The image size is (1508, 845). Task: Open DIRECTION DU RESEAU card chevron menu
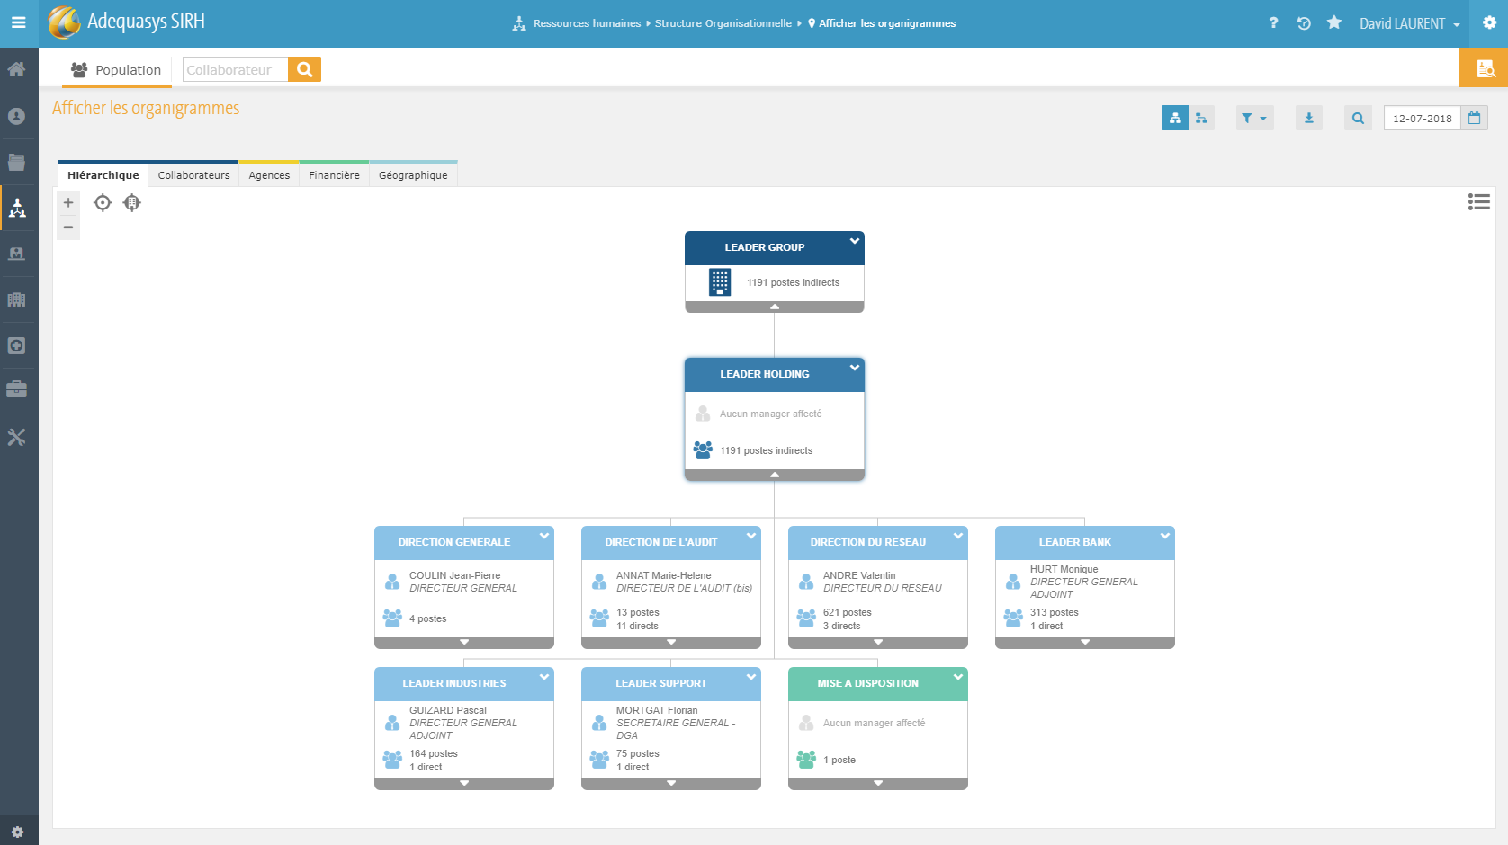pos(957,536)
